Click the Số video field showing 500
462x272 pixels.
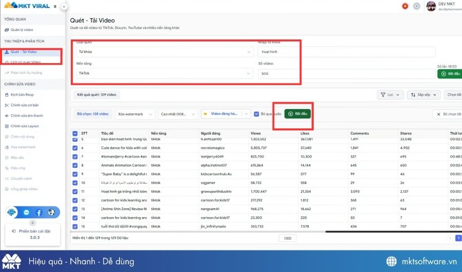tap(346, 74)
